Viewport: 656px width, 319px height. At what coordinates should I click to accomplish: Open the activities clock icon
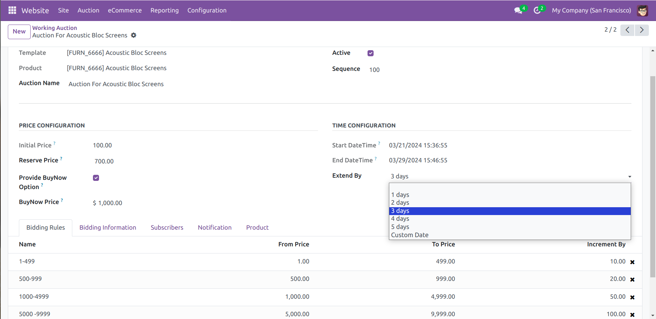537,10
